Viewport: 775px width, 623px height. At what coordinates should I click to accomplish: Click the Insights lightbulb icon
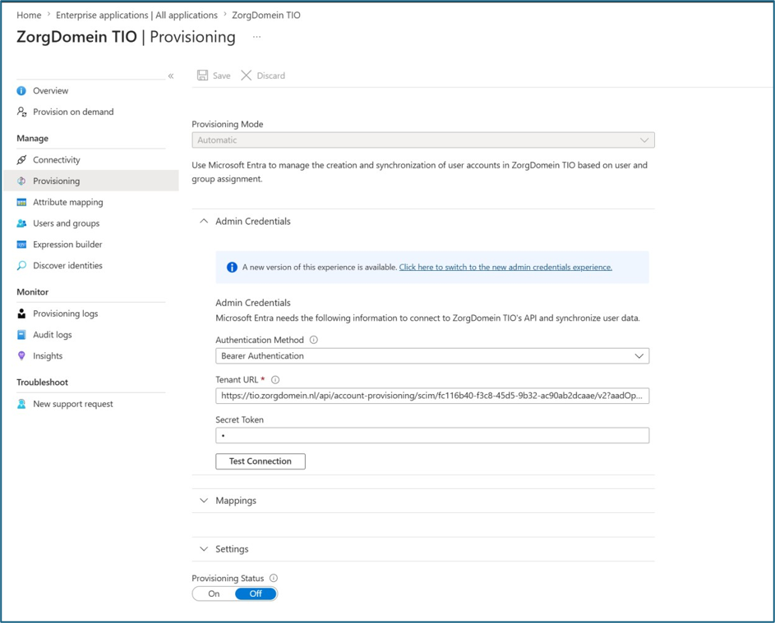(21, 356)
